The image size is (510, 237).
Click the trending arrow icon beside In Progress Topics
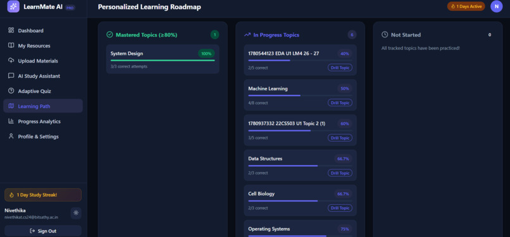(x=247, y=35)
